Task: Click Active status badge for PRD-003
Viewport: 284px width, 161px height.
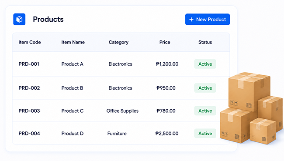Action: coord(205,111)
